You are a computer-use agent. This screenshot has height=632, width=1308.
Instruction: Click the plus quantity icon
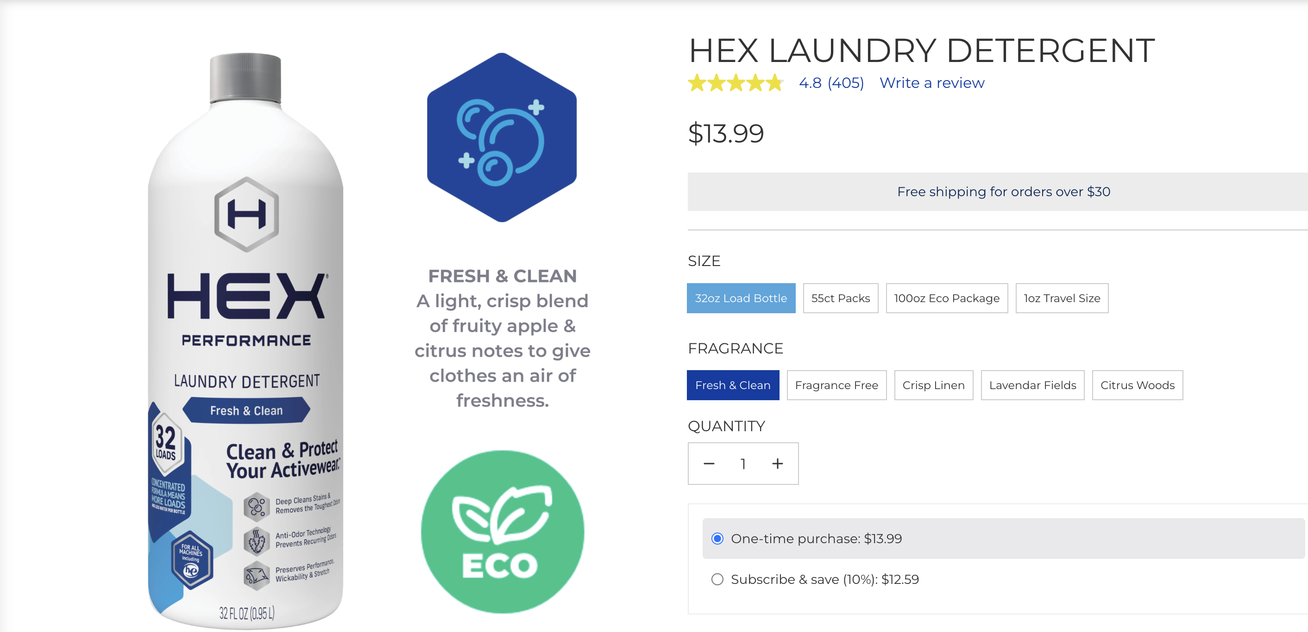[777, 464]
